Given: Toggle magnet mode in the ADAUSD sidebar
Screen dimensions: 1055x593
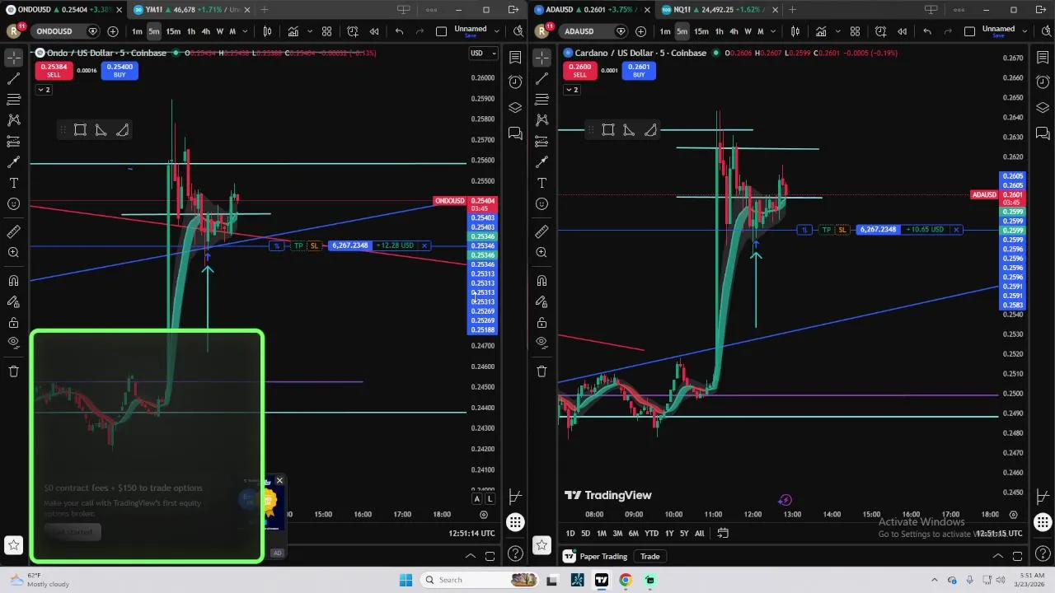Looking at the screenshot, I should pyautogui.click(x=542, y=281).
